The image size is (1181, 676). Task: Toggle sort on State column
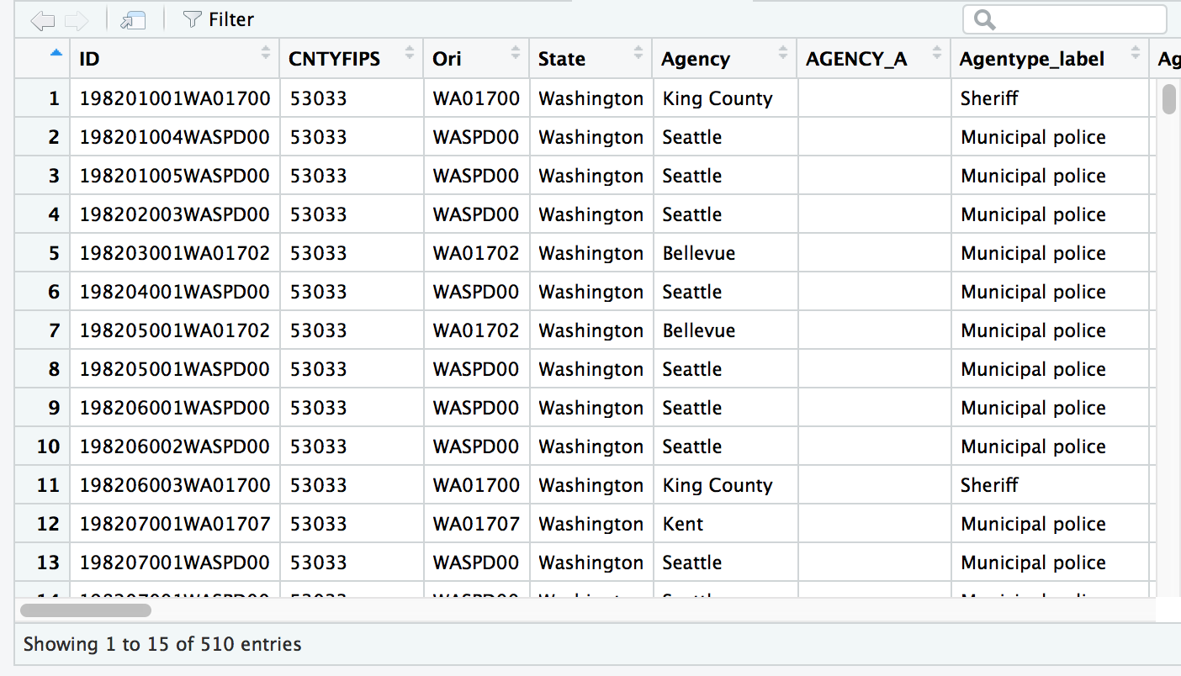[x=639, y=53]
